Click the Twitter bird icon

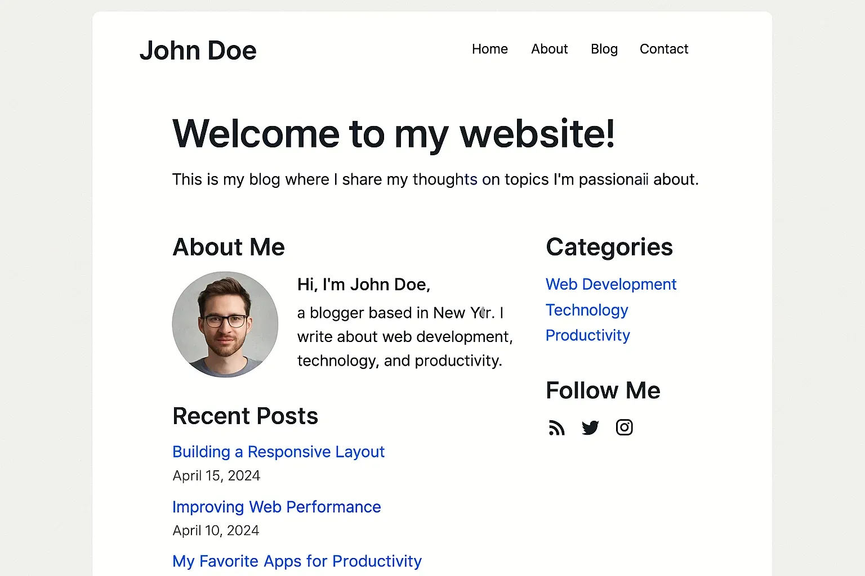[x=590, y=428]
